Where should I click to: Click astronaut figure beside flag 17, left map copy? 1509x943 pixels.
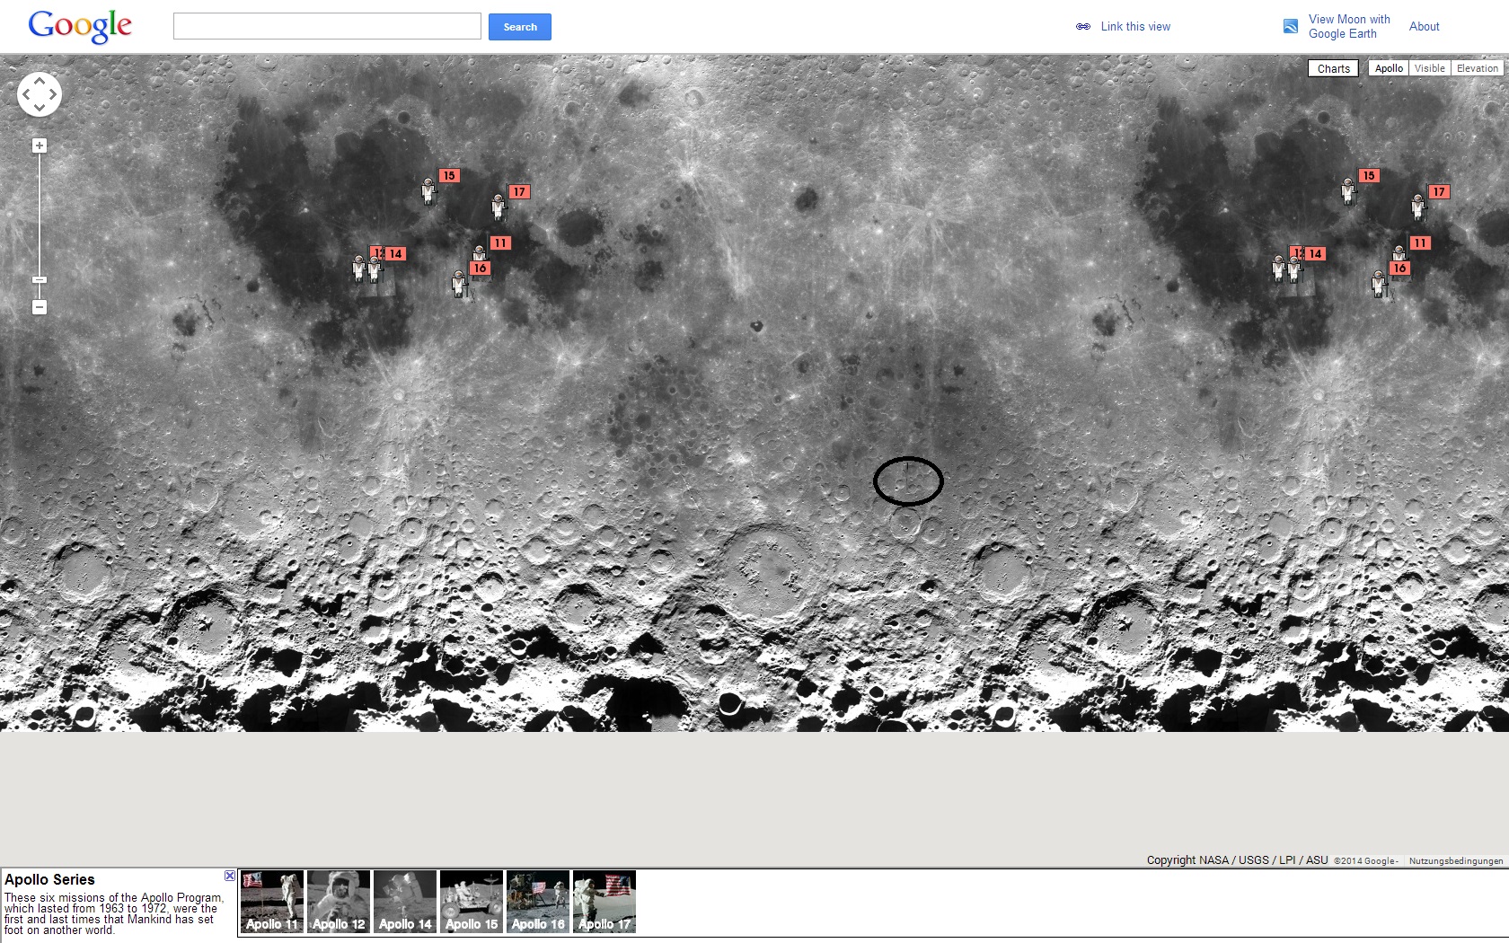coord(499,207)
